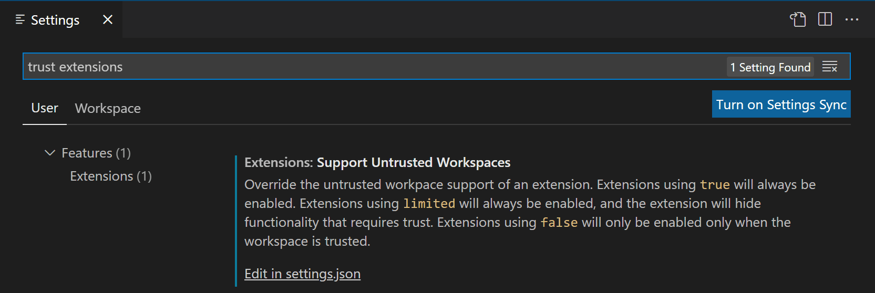Viewport: 875px width, 293px height.
Task: Switch to the User settings tab
Action: tap(45, 108)
